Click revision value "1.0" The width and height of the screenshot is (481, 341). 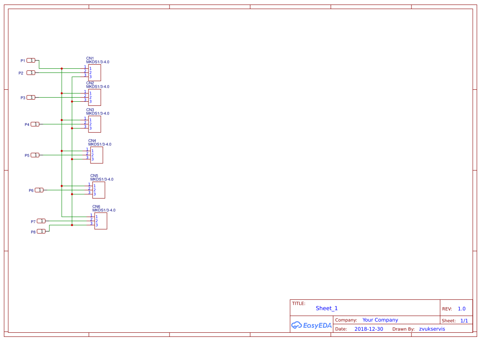pyautogui.click(x=462, y=309)
